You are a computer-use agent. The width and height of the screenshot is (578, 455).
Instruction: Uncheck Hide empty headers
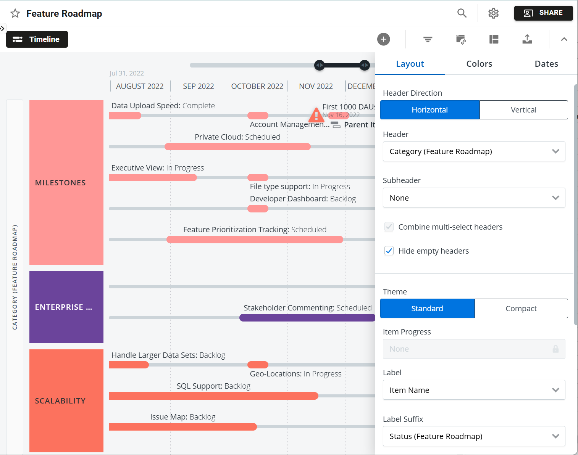click(389, 251)
